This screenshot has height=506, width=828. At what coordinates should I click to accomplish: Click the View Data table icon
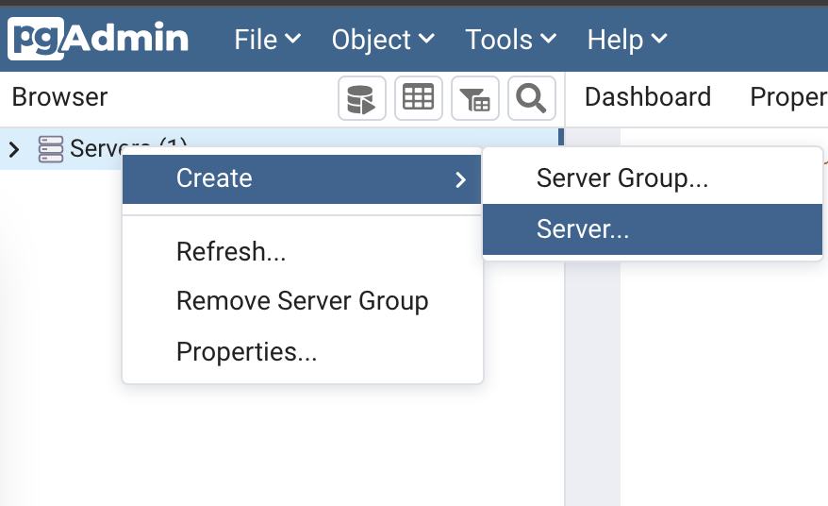click(418, 98)
